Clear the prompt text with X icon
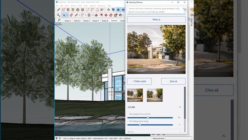Viewport: 248px width, 140px height. click(183, 9)
